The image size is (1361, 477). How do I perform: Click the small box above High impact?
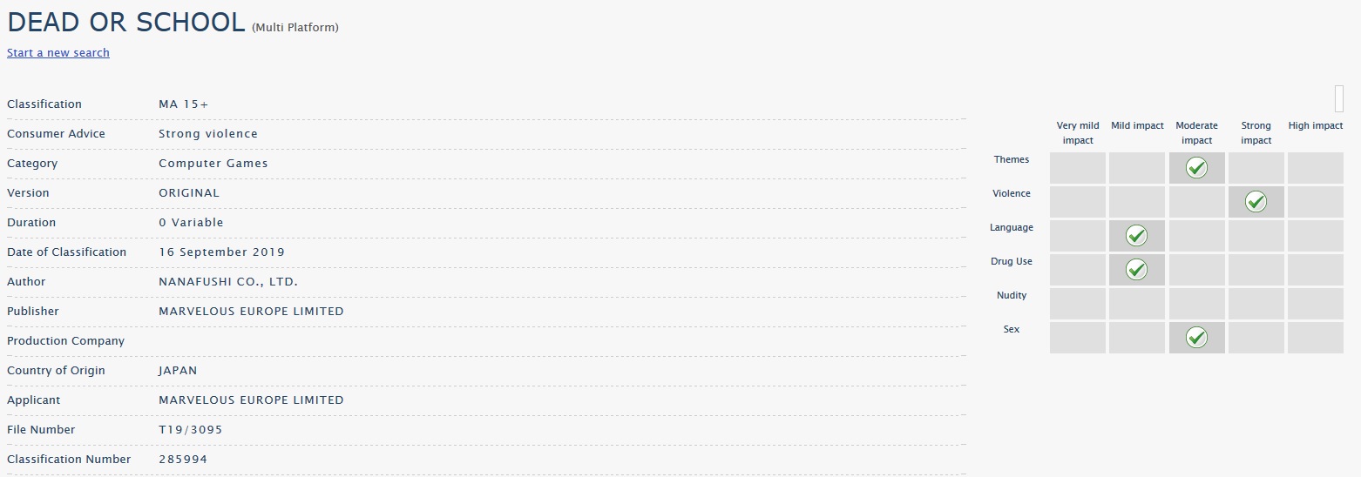1339,98
